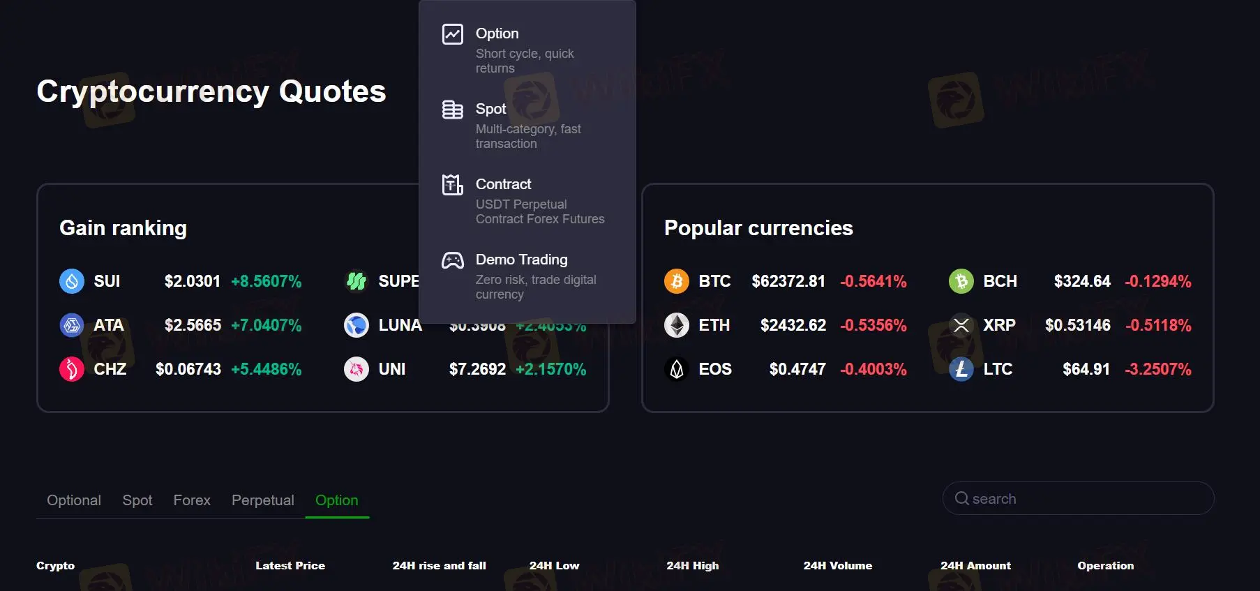Click the Litecoin LTC coin icon
The width and height of the screenshot is (1260, 591).
pos(961,369)
